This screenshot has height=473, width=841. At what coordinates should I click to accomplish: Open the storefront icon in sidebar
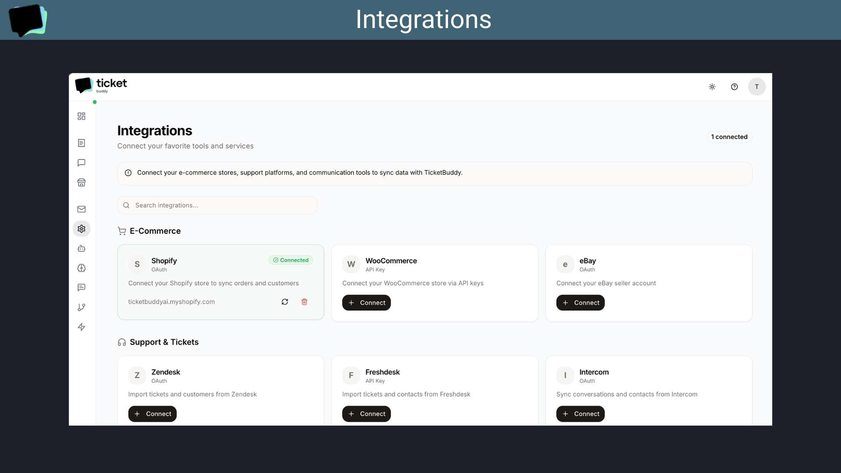[x=81, y=182]
